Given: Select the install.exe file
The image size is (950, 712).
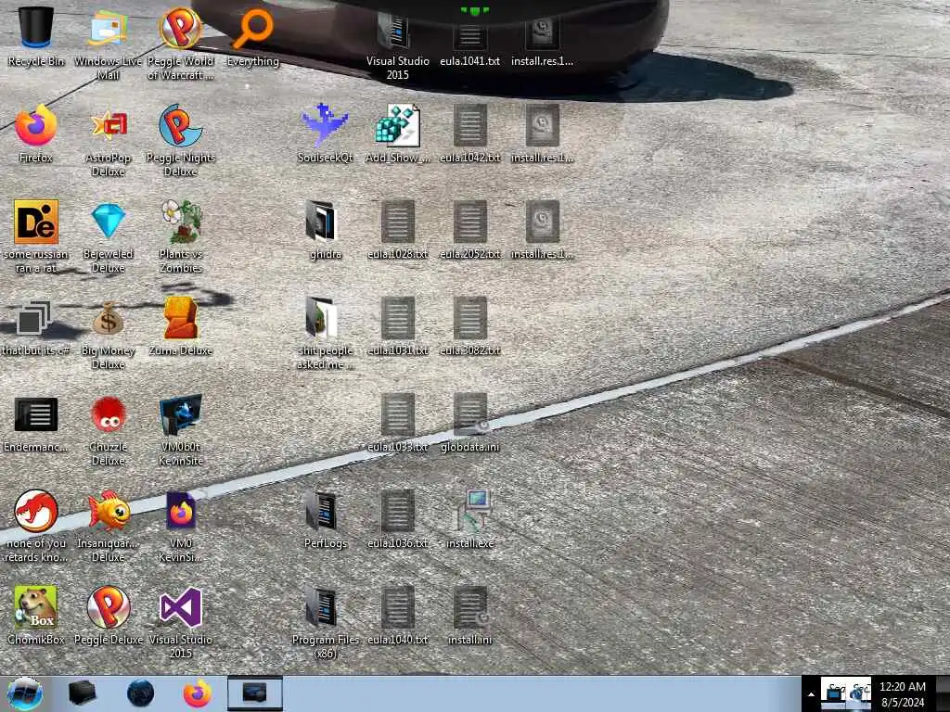Looking at the screenshot, I should pyautogui.click(x=470, y=519).
